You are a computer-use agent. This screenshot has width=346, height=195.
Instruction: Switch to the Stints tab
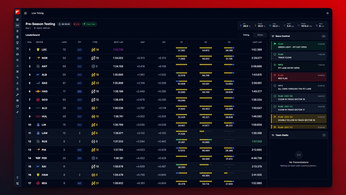click(x=260, y=35)
